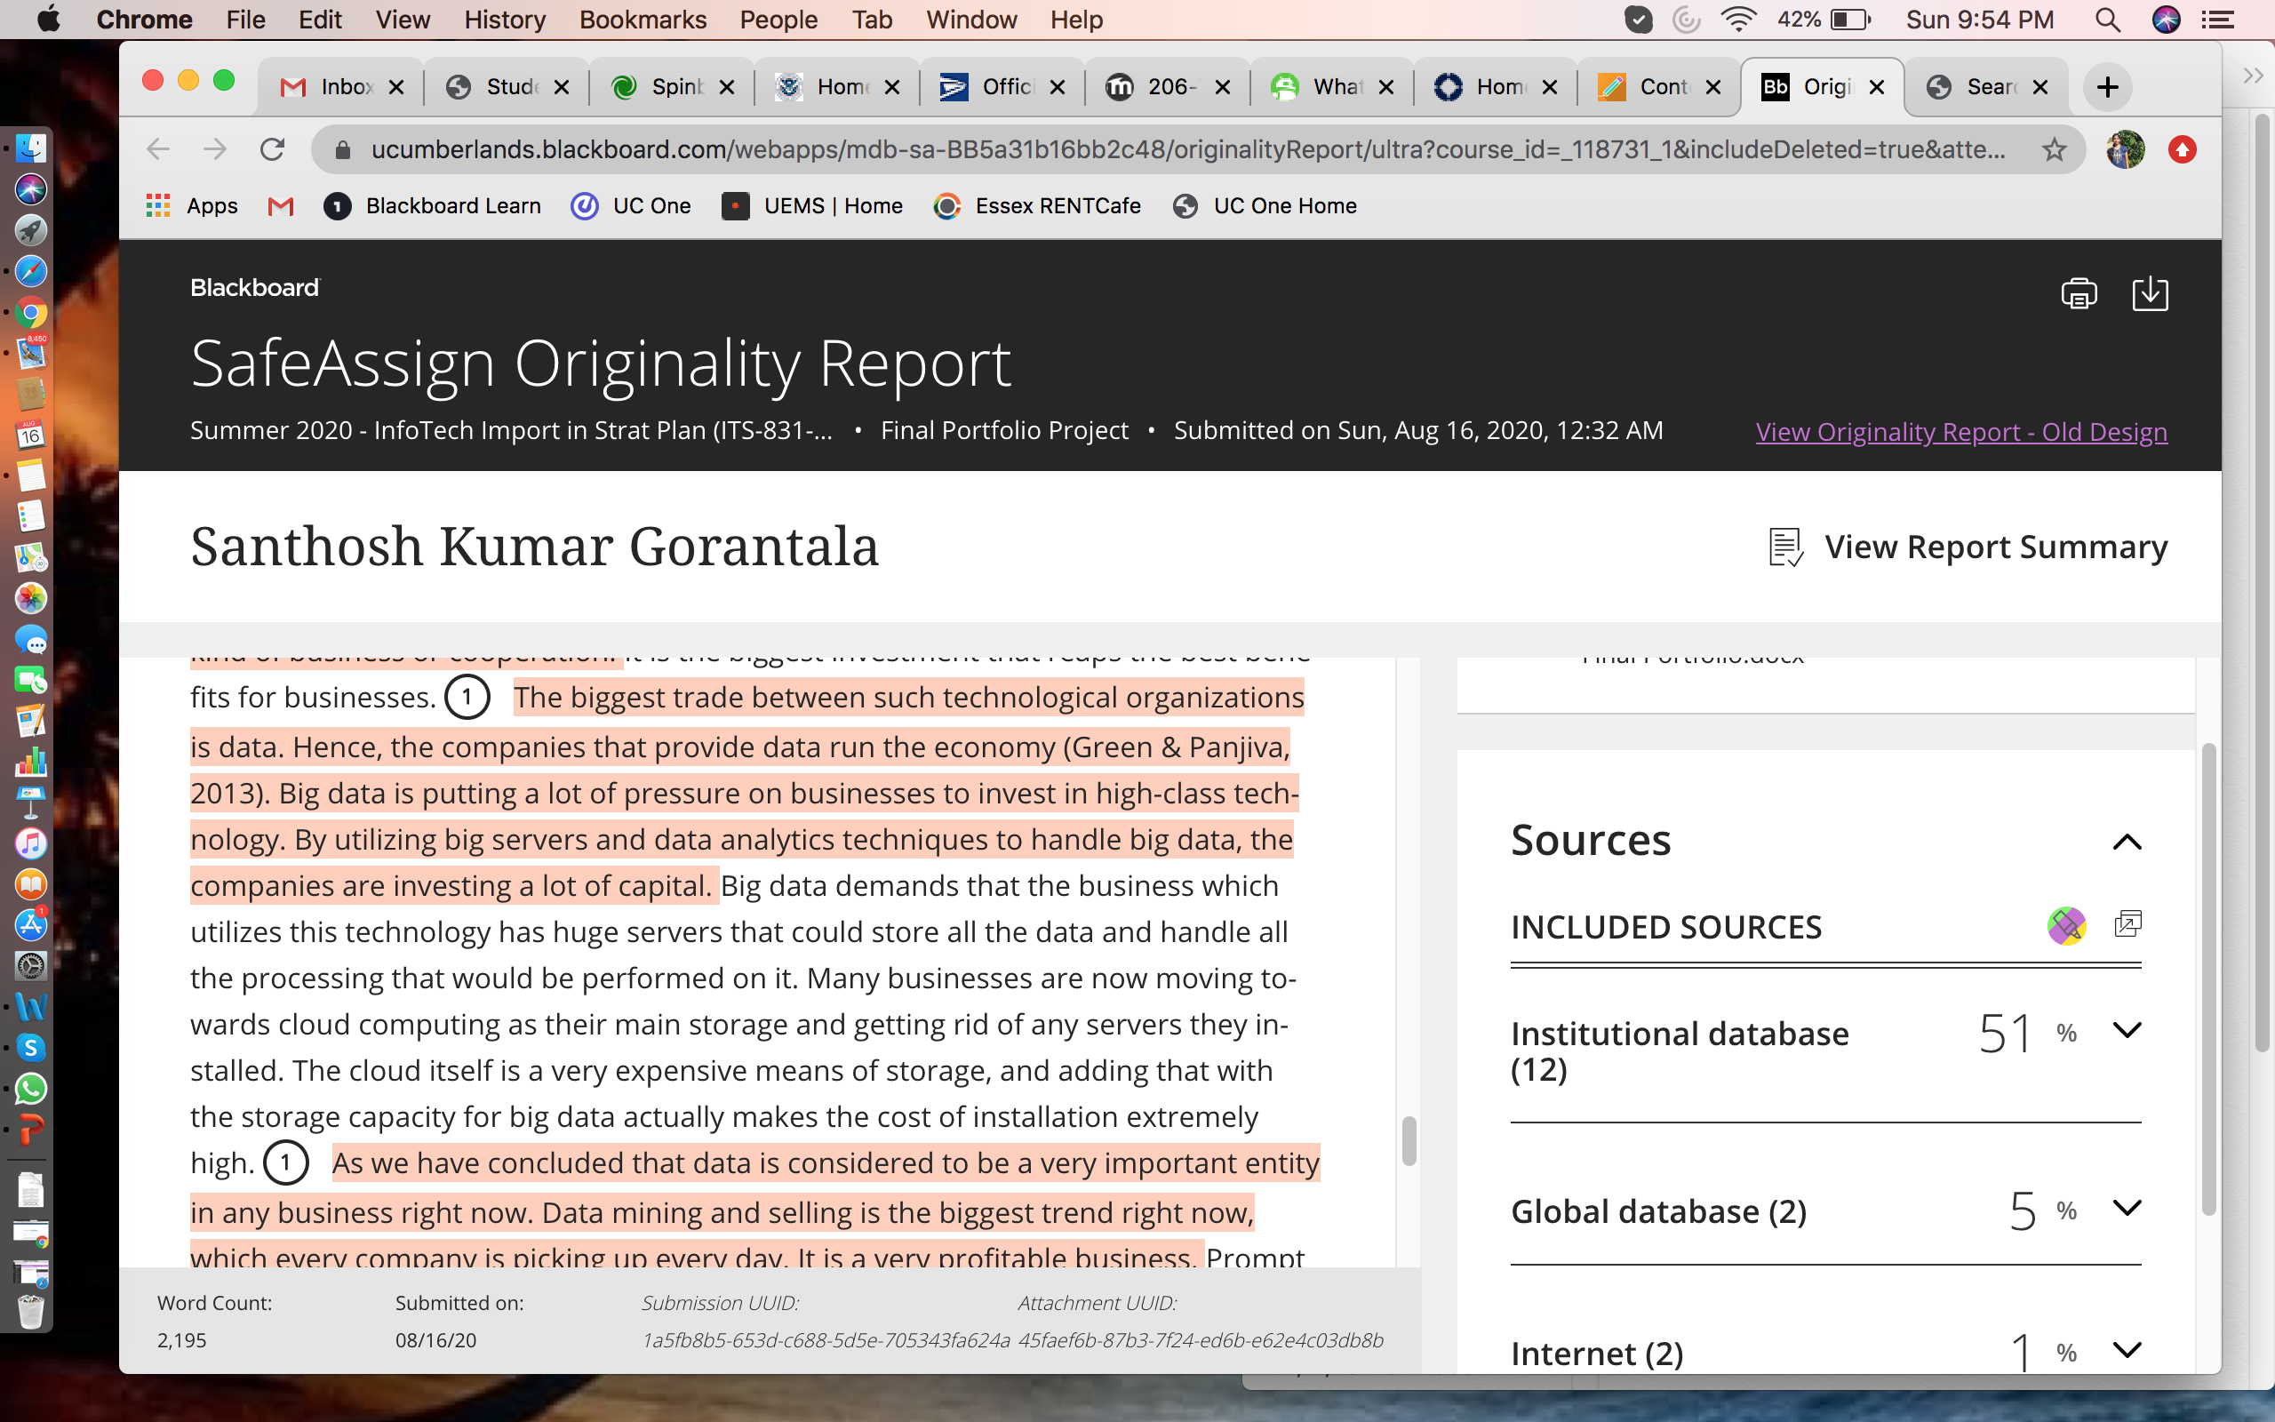Bookmark this page with star icon
Viewport: 2275px width, 1422px height.
(x=2053, y=149)
